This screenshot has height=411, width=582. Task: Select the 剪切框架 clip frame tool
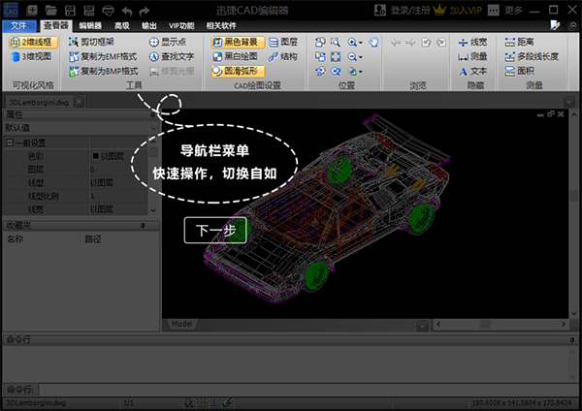click(91, 42)
